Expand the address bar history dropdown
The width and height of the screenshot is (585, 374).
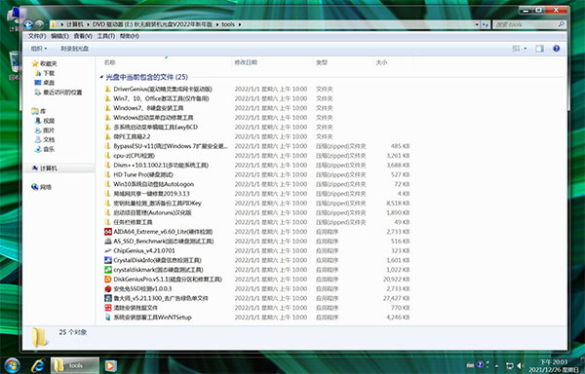point(477,24)
